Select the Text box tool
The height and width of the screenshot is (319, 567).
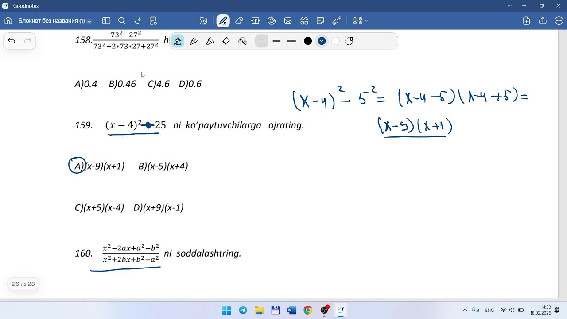tap(255, 21)
